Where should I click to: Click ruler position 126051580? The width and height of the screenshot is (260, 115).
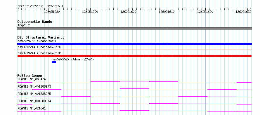52,12
